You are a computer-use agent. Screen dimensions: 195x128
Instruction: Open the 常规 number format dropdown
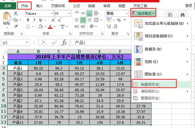tap(127, 13)
